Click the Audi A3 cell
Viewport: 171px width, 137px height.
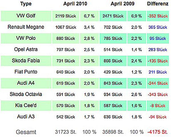coord(26,116)
